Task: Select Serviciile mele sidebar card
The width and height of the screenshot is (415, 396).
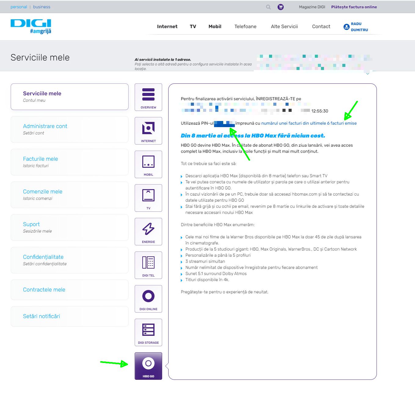Action: [70, 97]
